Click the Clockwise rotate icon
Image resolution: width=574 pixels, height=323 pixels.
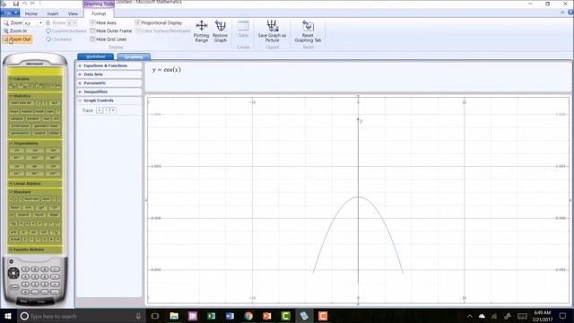point(48,39)
